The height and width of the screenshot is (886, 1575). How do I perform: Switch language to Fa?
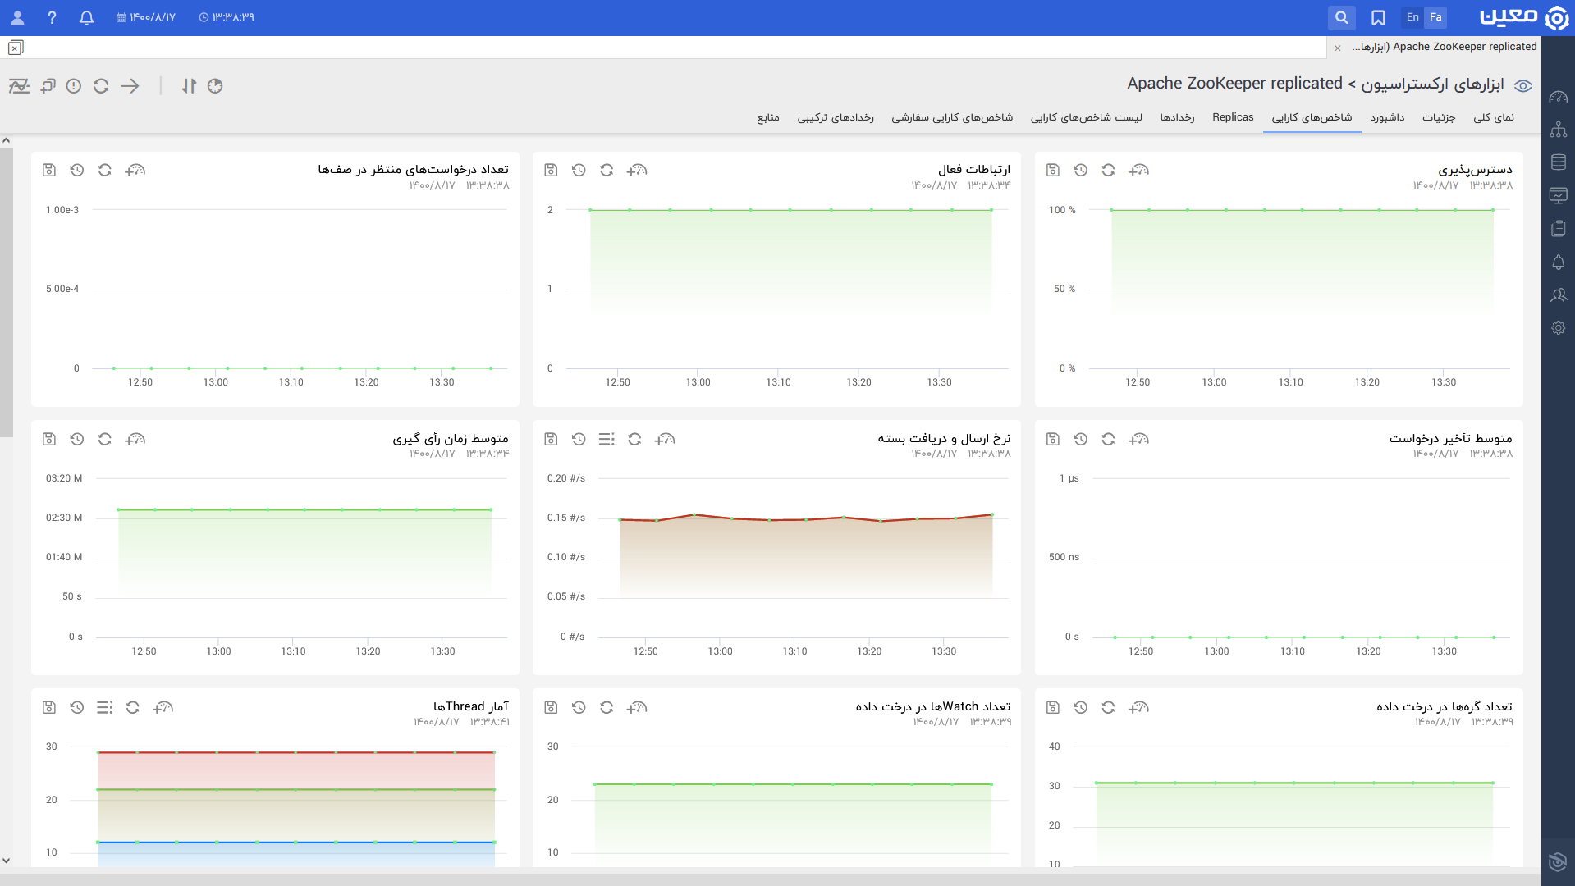pos(1435,17)
